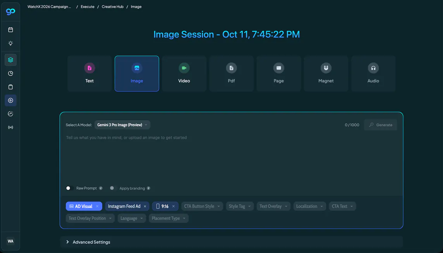Go to Execute breadcrumb
The width and height of the screenshot is (443, 253).
coord(88,7)
